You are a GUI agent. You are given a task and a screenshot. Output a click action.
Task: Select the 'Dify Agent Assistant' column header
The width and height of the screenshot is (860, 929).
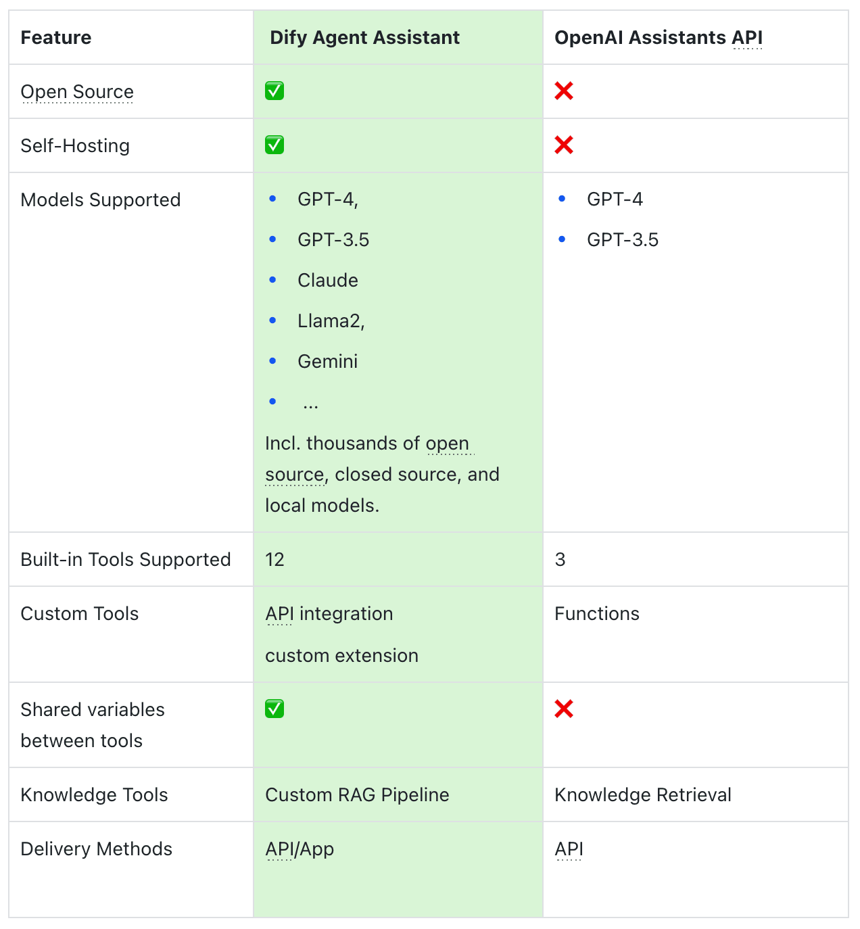tap(364, 38)
